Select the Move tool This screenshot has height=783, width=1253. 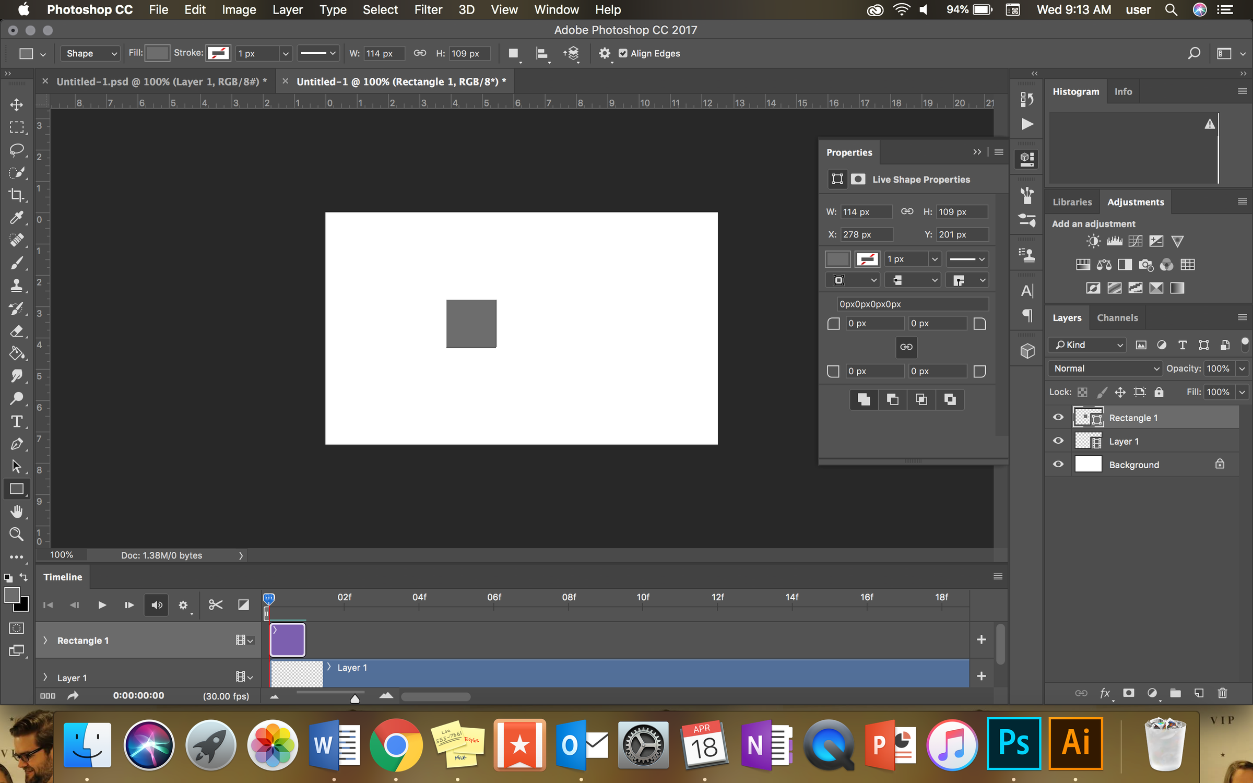click(17, 104)
